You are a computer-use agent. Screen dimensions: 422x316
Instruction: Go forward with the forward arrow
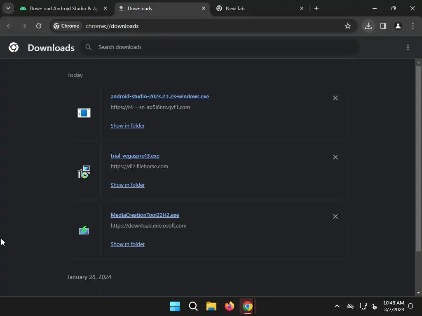[x=24, y=26]
